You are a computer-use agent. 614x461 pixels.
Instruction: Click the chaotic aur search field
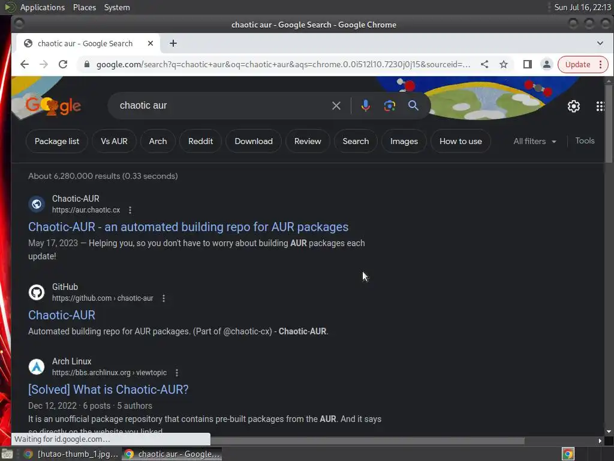point(223,106)
